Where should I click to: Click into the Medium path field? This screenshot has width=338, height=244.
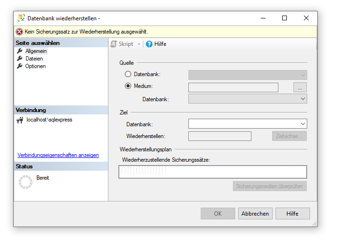tap(233, 87)
